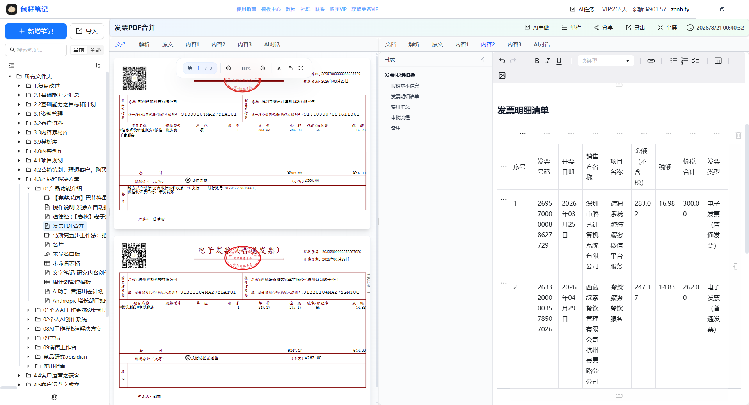Jump to 费用汇总 in table of contents
749x405 pixels.
point(400,107)
